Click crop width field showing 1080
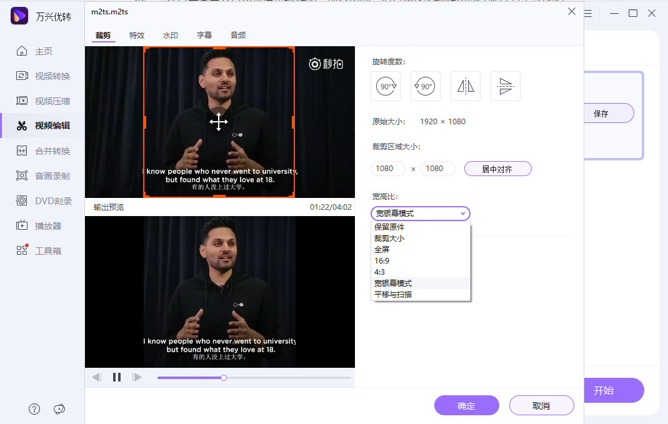Viewport: 668px width, 424px height. pos(387,169)
